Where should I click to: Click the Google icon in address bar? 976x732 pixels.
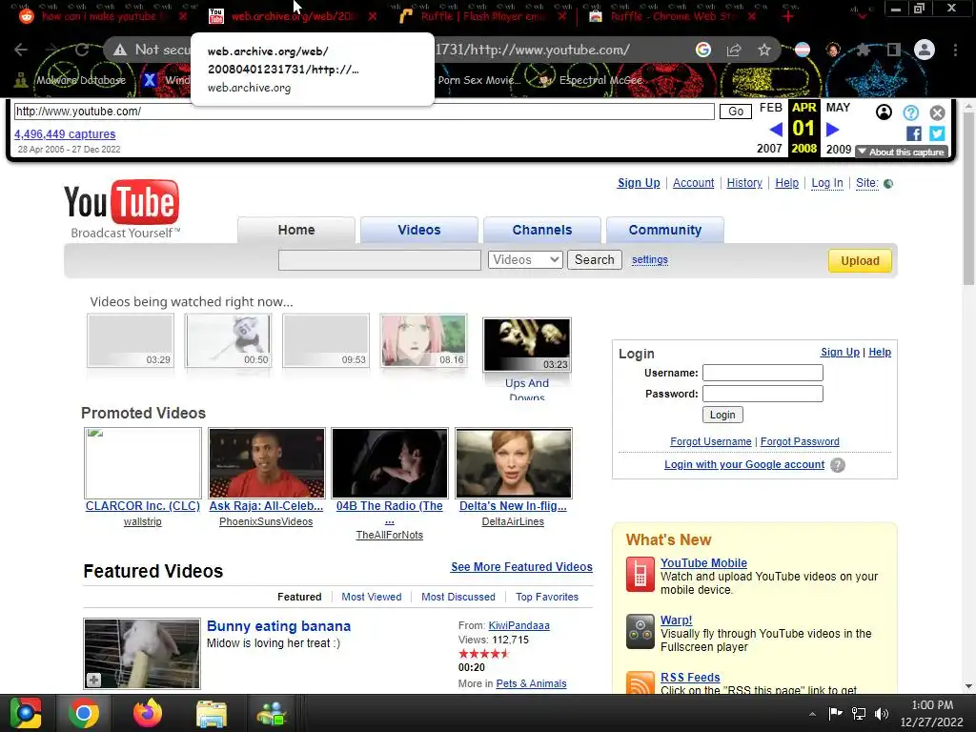[x=703, y=50]
